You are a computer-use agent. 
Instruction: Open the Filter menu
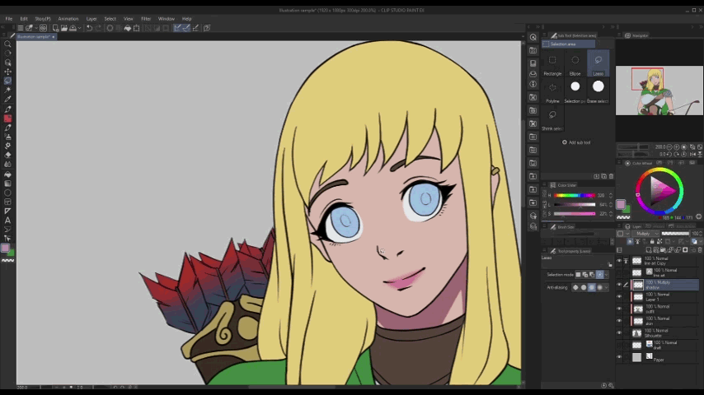(x=146, y=19)
